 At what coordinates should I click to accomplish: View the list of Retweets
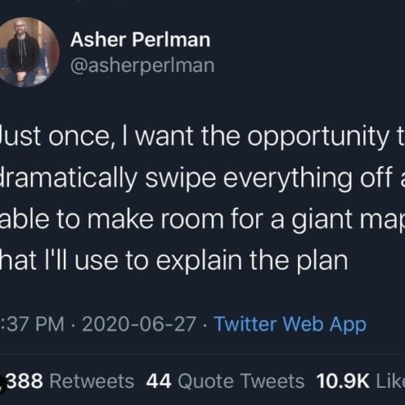[x=92, y=381]
